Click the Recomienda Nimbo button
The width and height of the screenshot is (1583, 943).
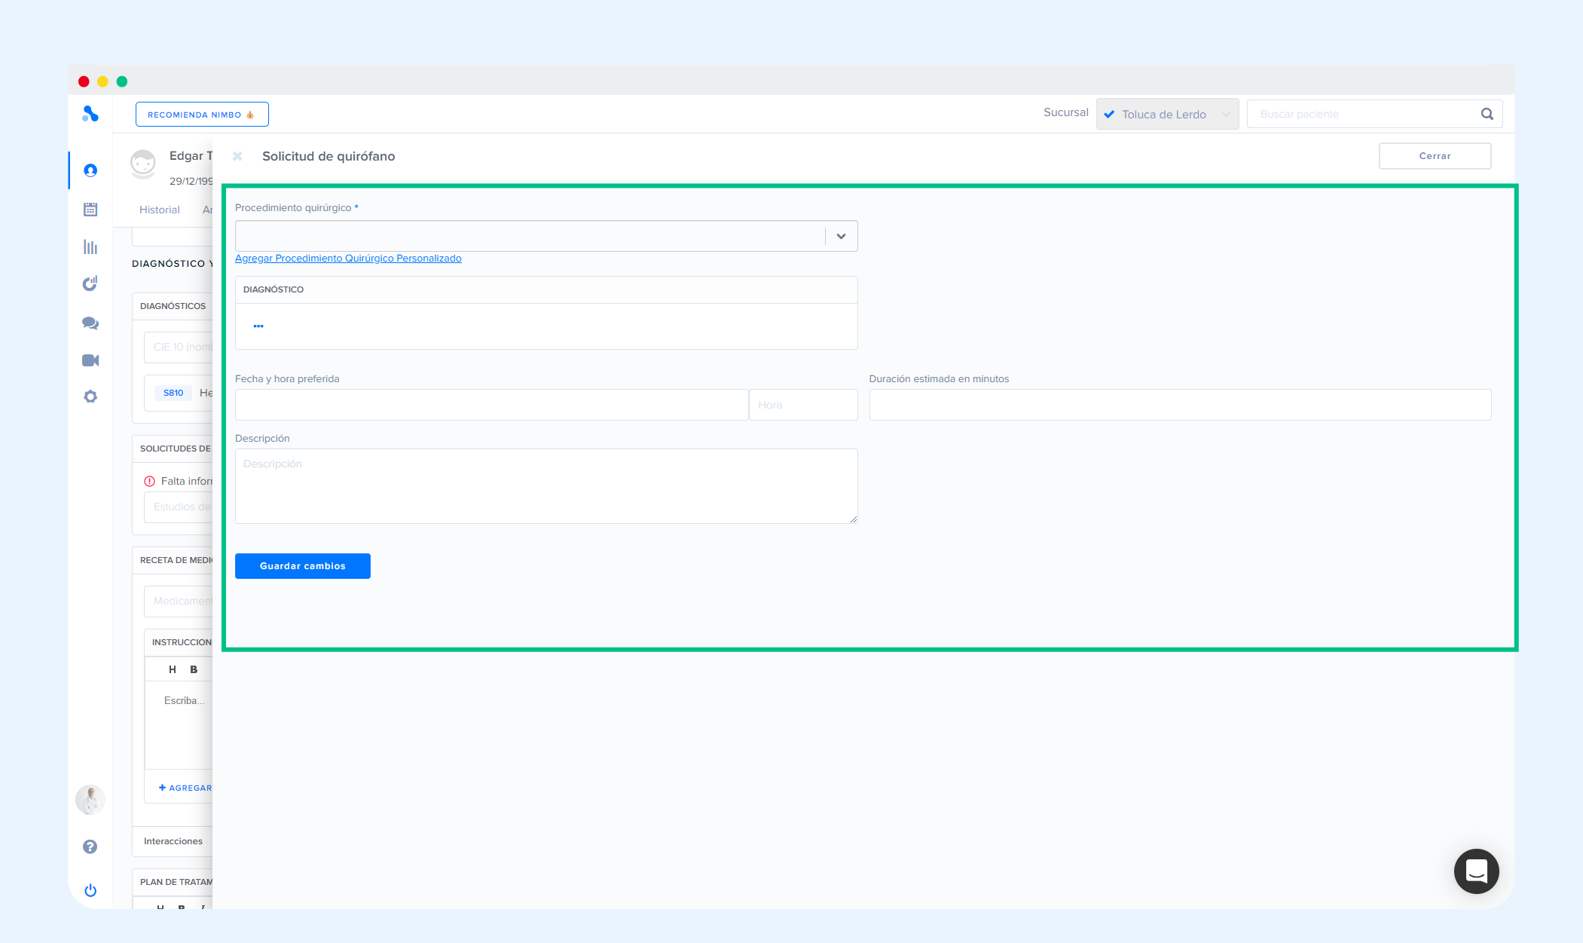coord(201,115)
